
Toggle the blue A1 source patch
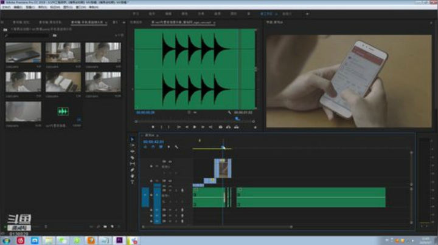pyautogui.click(x=145, y=197)
